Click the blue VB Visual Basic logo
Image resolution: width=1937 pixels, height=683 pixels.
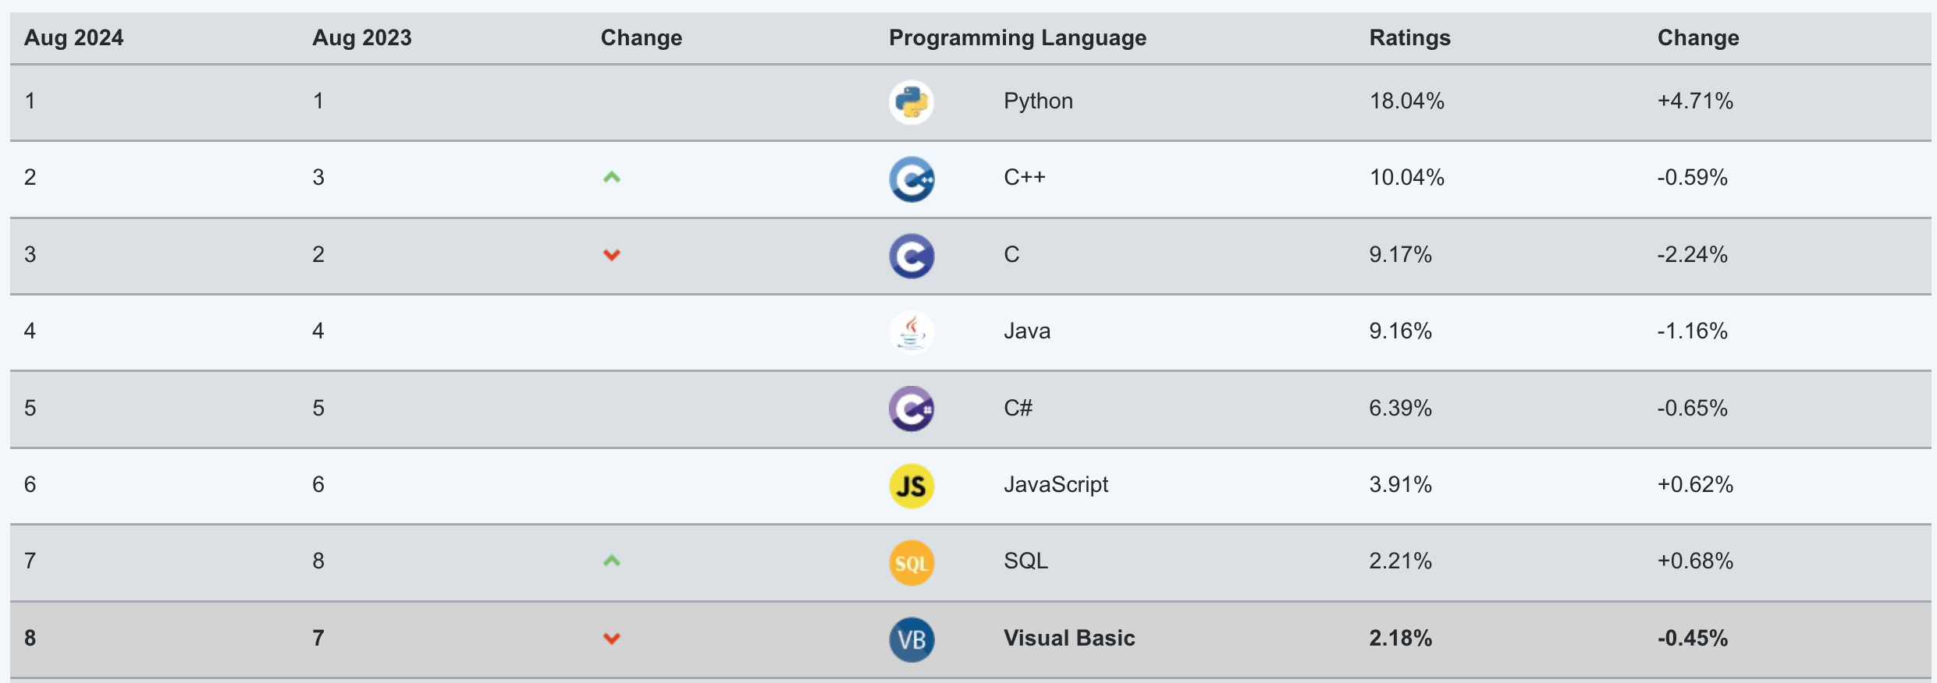912,639
